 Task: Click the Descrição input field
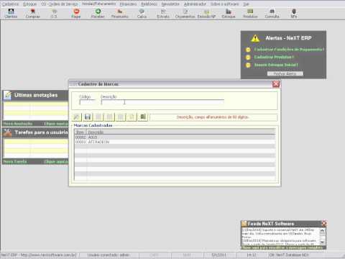[162, 102]
